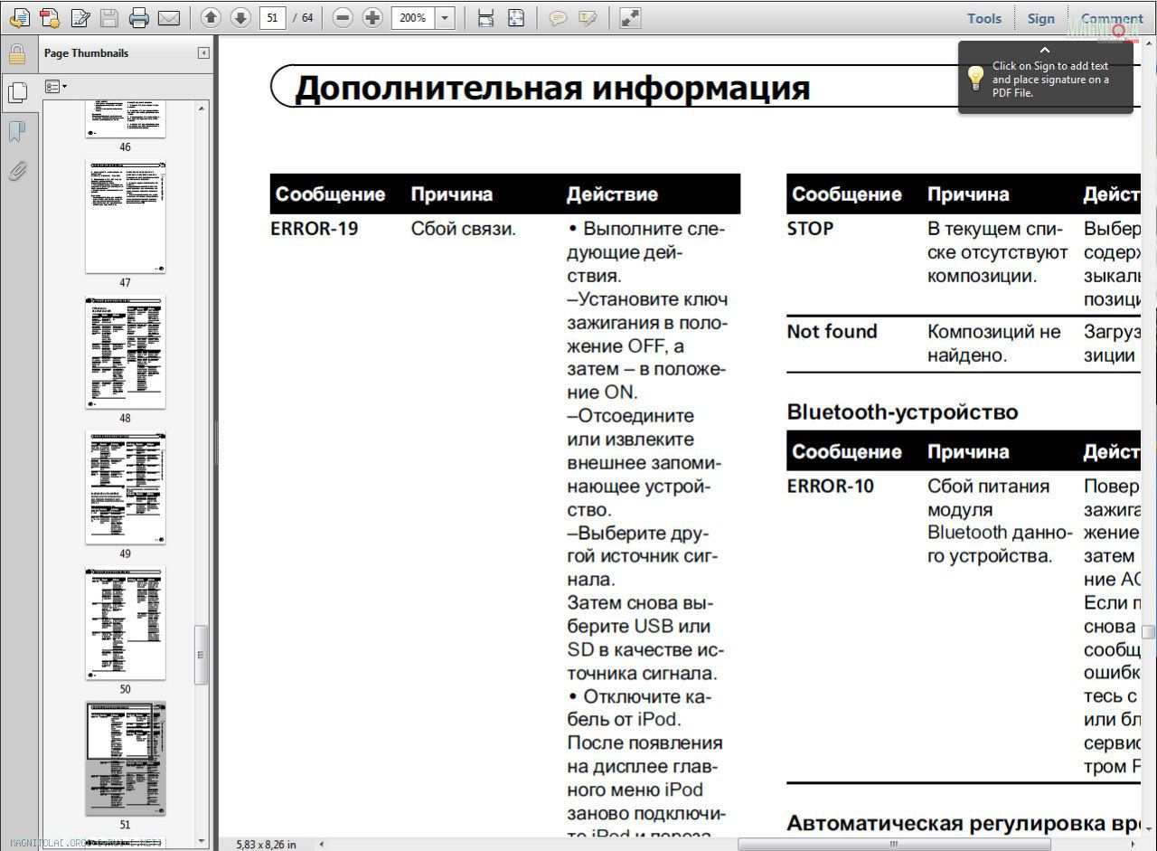Open the Tools pane
Viewport: 1157px width, 851px height.
(983, 18)
